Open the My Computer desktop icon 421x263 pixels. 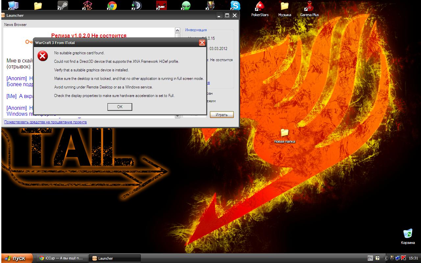13,5
